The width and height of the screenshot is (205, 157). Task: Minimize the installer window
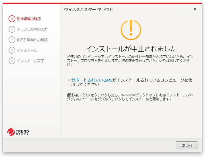click(x=187, y=9)
